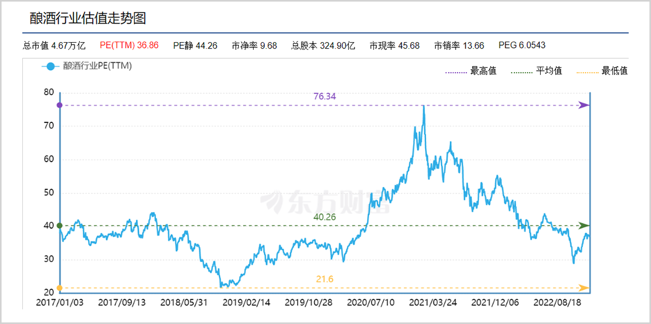Toggle the 最低值 legend entry
This screenshot has width=651, height=324.
602,71
